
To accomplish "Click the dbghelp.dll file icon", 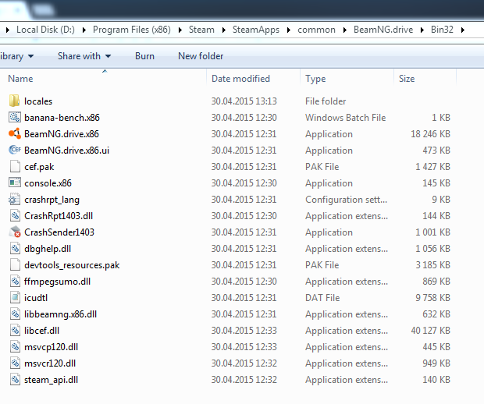I will tap(15, 248).
